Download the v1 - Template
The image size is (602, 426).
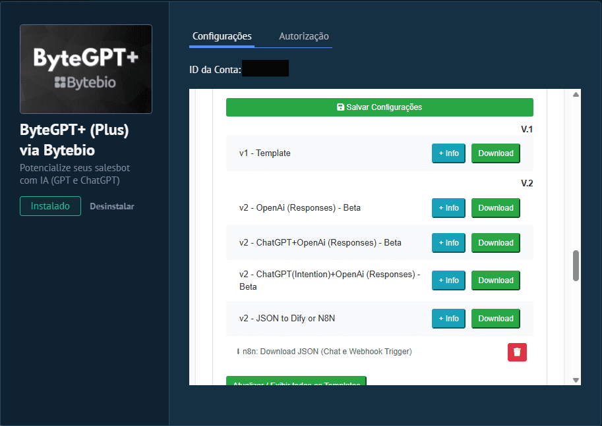tap(496, 153)
